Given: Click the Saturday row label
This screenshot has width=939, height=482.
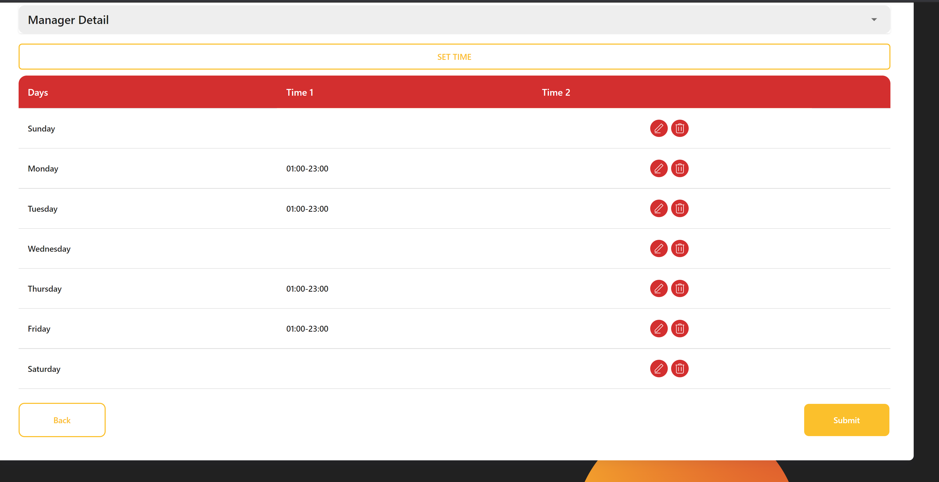Looking at the screenshot, I should [44, 369].
